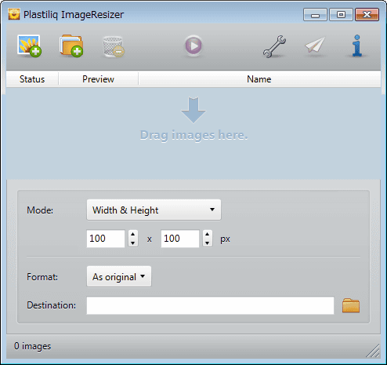Open the Format As original dropdown
This screenshot has width=387, height=365.
(119, 276)
